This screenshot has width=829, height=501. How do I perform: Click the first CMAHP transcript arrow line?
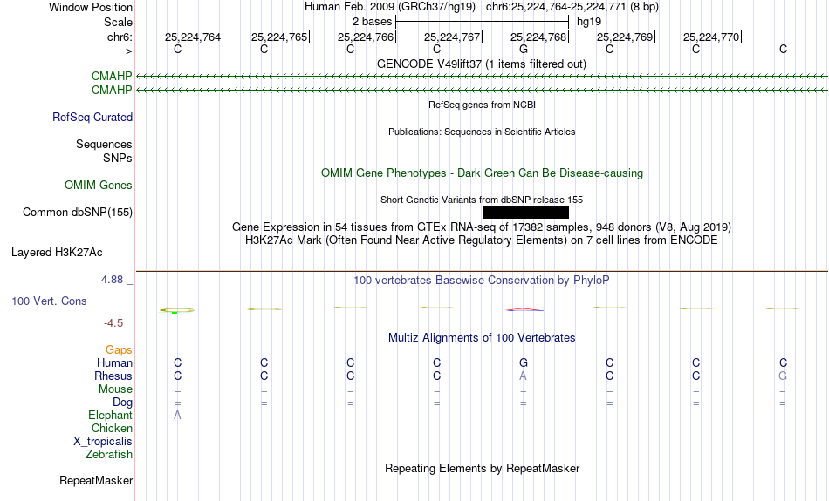point(482,77)
